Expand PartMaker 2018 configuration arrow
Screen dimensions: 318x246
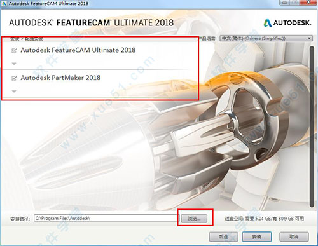click(x=14, y=92)
